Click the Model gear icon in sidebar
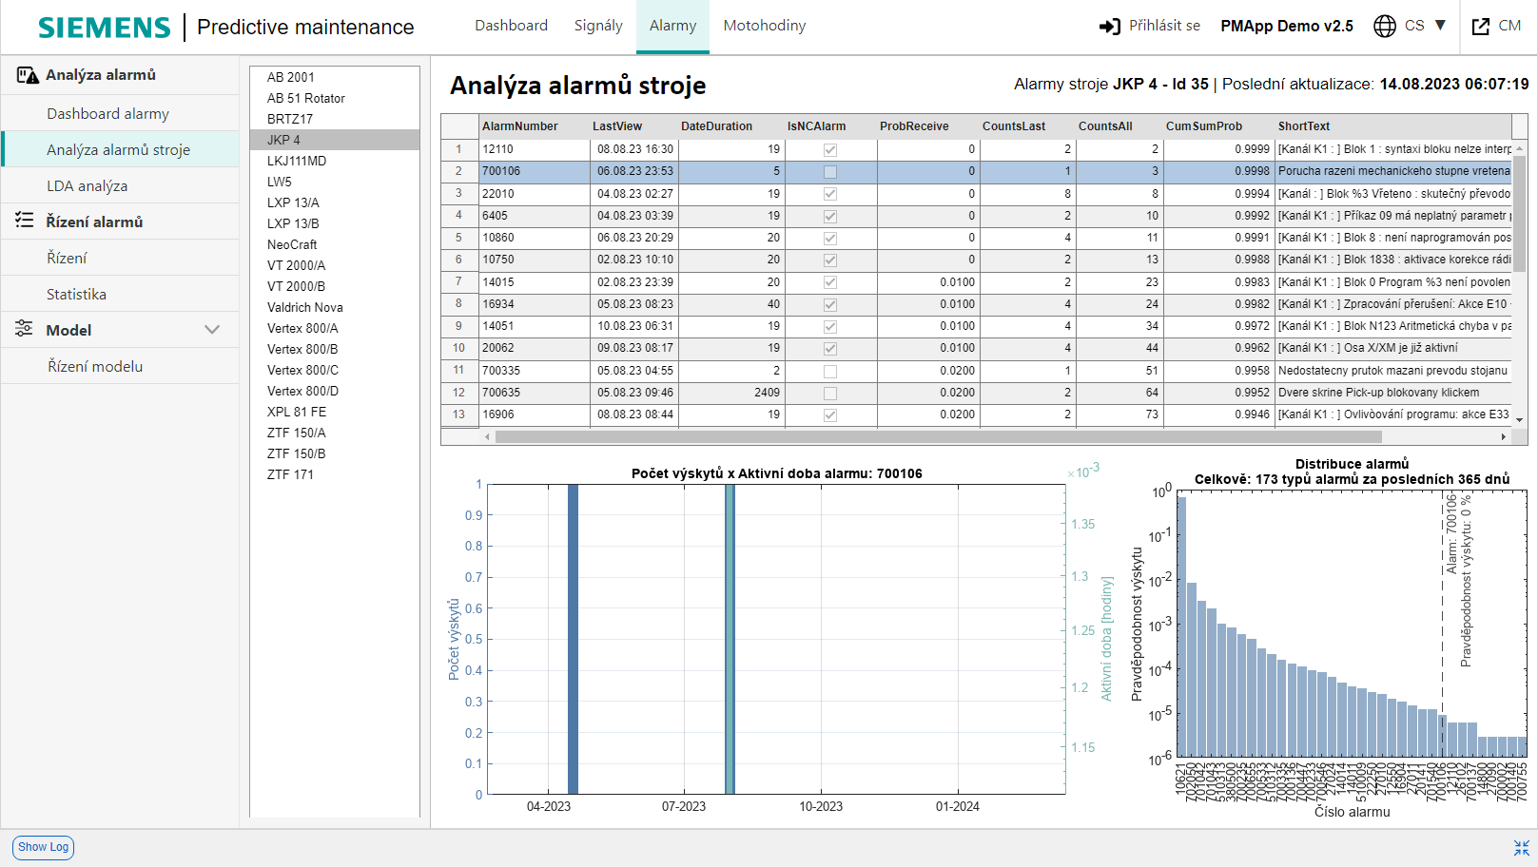1538x867 pixels. (25, 329)
